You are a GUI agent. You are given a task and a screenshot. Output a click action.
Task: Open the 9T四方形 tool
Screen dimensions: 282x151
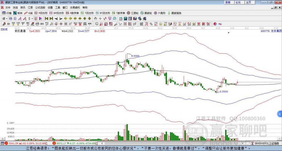tap(103, 13)
